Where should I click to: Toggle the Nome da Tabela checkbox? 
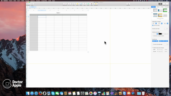point(153,25)
